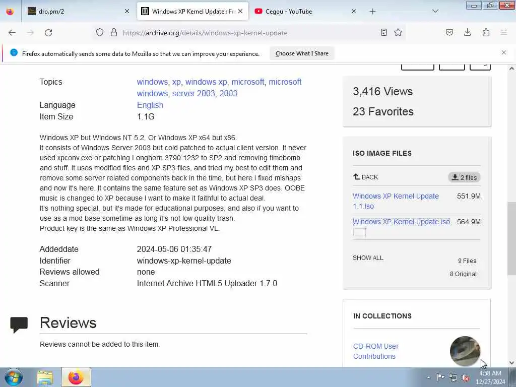The image size is (516, 387).
Task: Select the Windows XP Kernel Update tab
Action: (192, 11)
